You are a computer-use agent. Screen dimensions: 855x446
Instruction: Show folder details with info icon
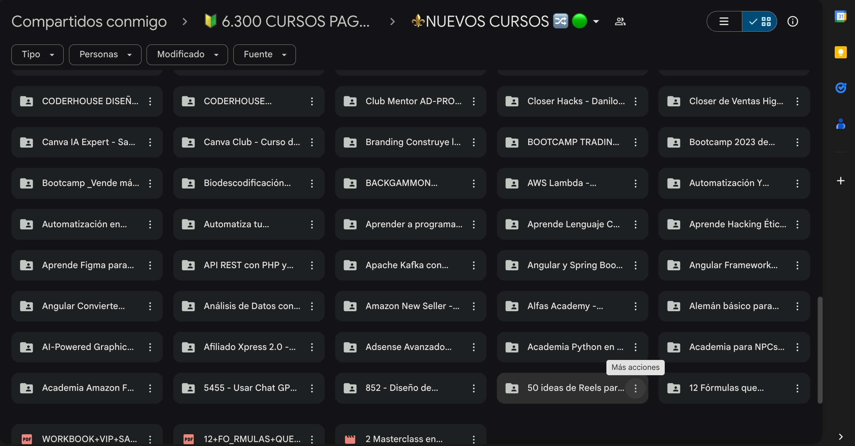pyautogui.click(x=792, y=21)
